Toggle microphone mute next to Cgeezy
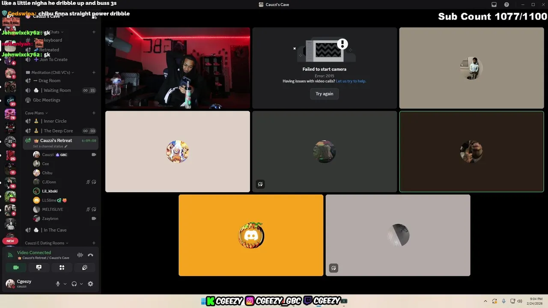The image size is (548, 308). click(x=58, y=284)
